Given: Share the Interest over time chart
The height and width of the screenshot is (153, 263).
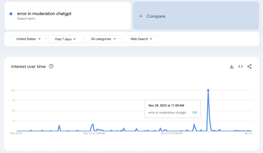Looking at the screenshot, I should click(249, 67).
